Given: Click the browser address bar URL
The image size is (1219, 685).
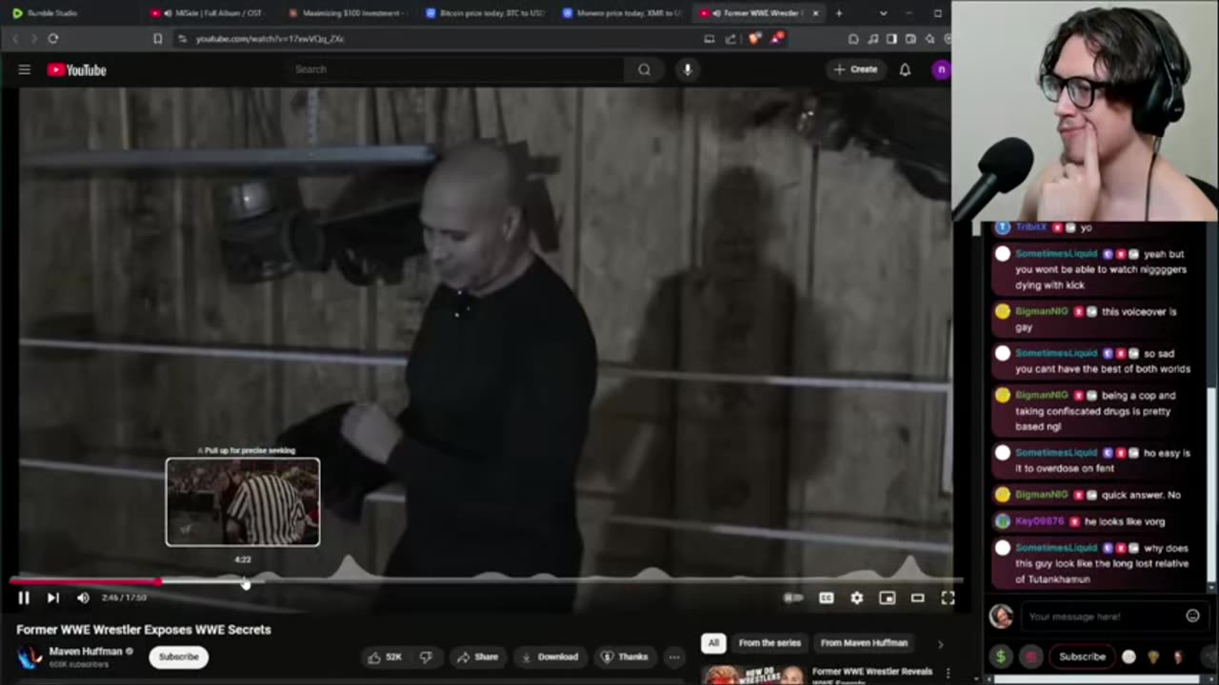Looking at the screenshot, I should pos(270,39).
